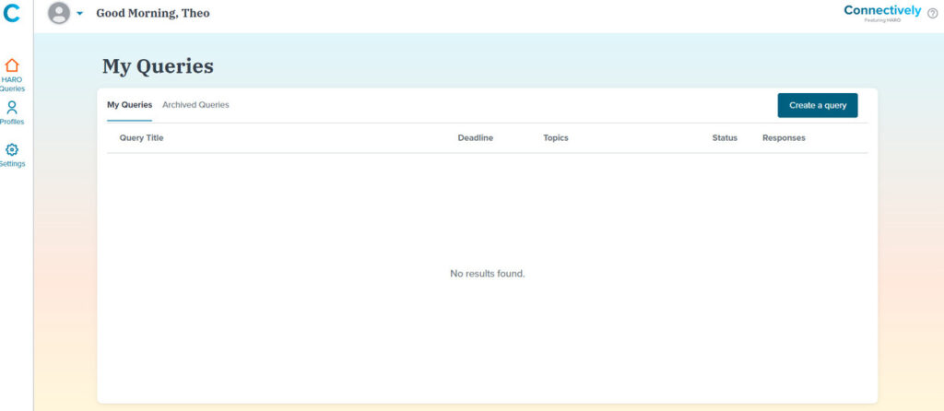Switch to the My Queries tab
Screen dimensions: 944x411
click(x=129, y=105)
